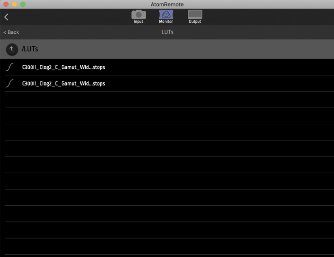334x257 pixels.
Task: Click the curve icon of the second LUT
Action: tap(10, 84)
